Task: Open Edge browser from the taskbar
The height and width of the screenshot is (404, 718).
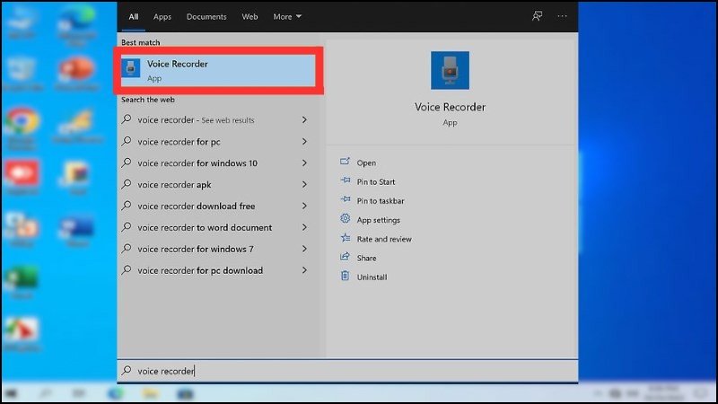Action: click(117, 393)
